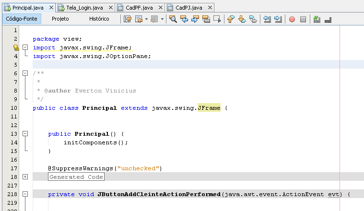Click the package keyword on line 2
364x211 pixels.
46,39
